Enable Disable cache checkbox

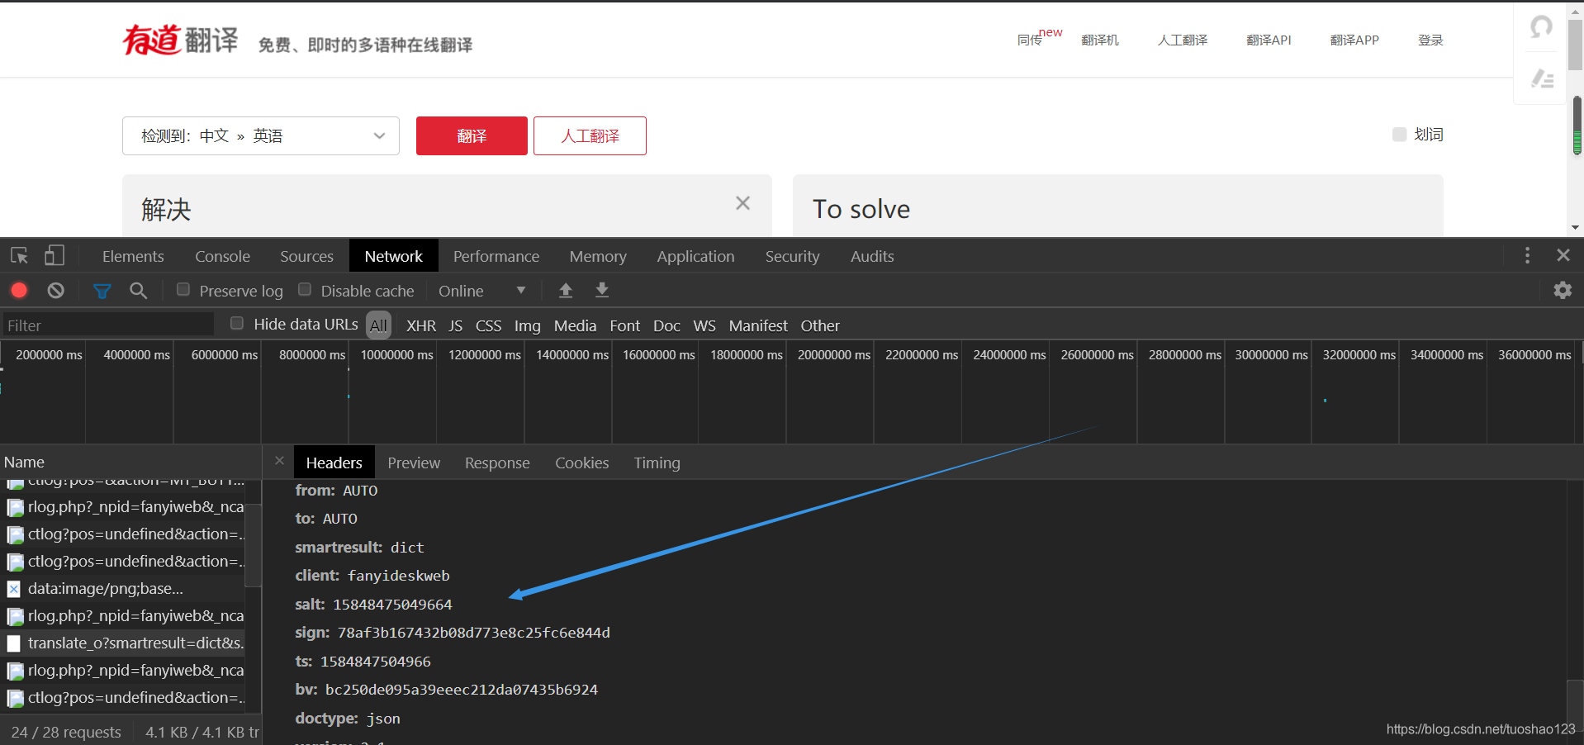[305, 289]
